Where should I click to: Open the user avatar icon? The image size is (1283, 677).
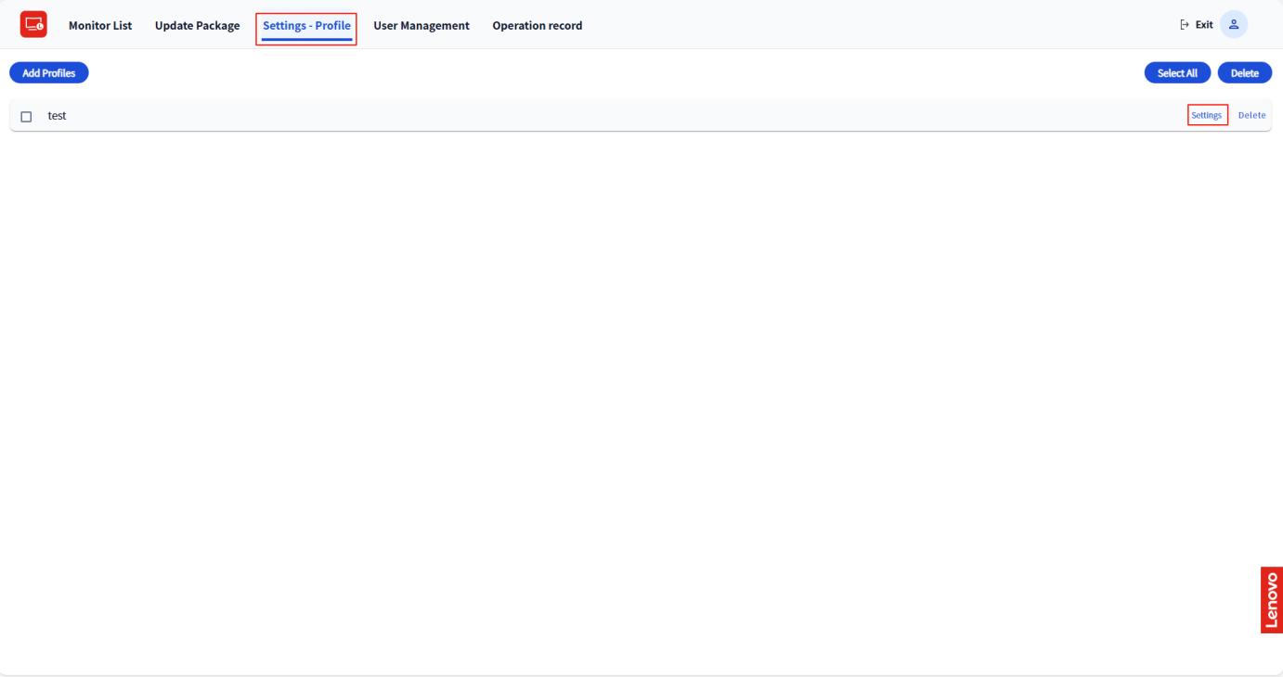tap(1233, 25)
